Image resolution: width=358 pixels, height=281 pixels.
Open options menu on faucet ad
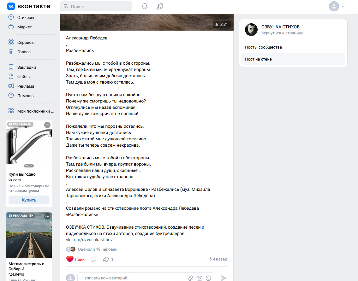click(x=47, y=125)
